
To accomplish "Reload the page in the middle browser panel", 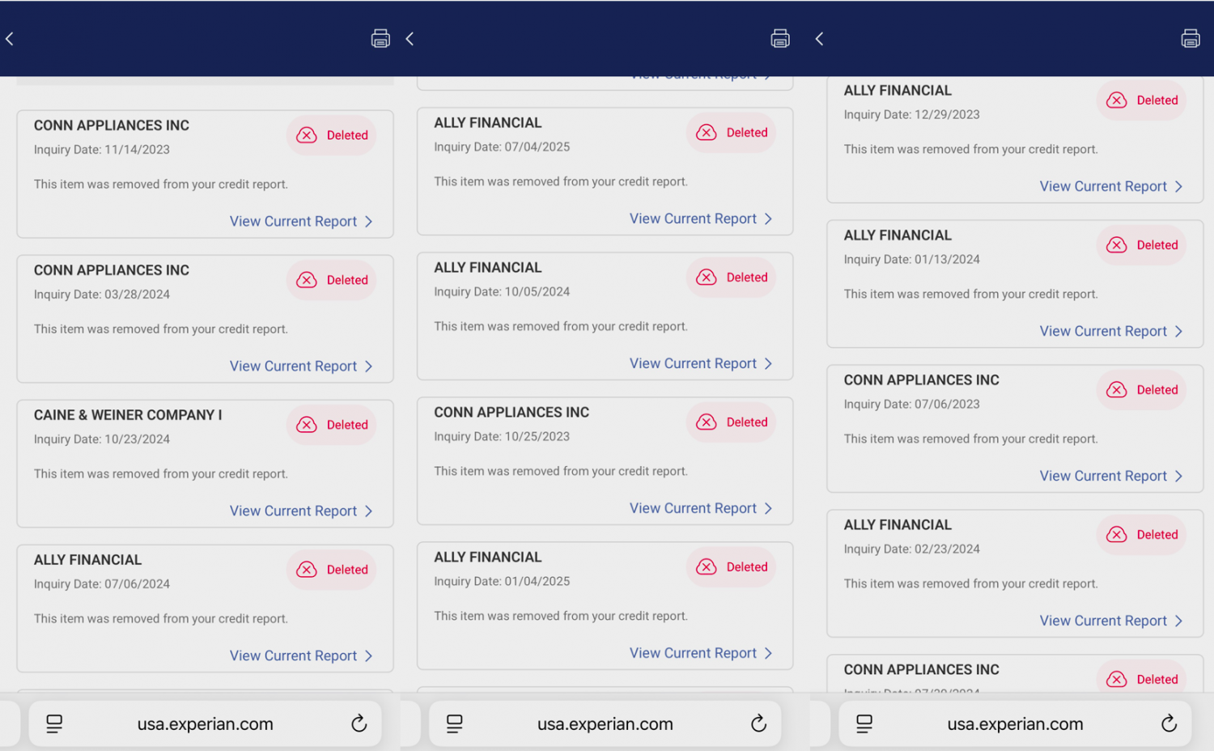I will [x=758, y=723].
